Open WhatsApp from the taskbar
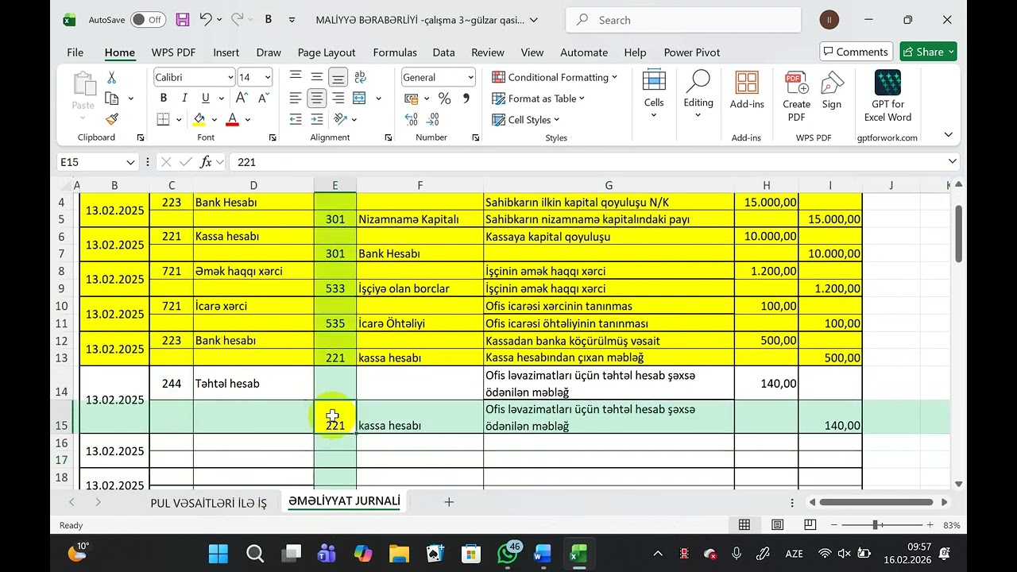The image size is (1017, 572). (x=508, y=553)
